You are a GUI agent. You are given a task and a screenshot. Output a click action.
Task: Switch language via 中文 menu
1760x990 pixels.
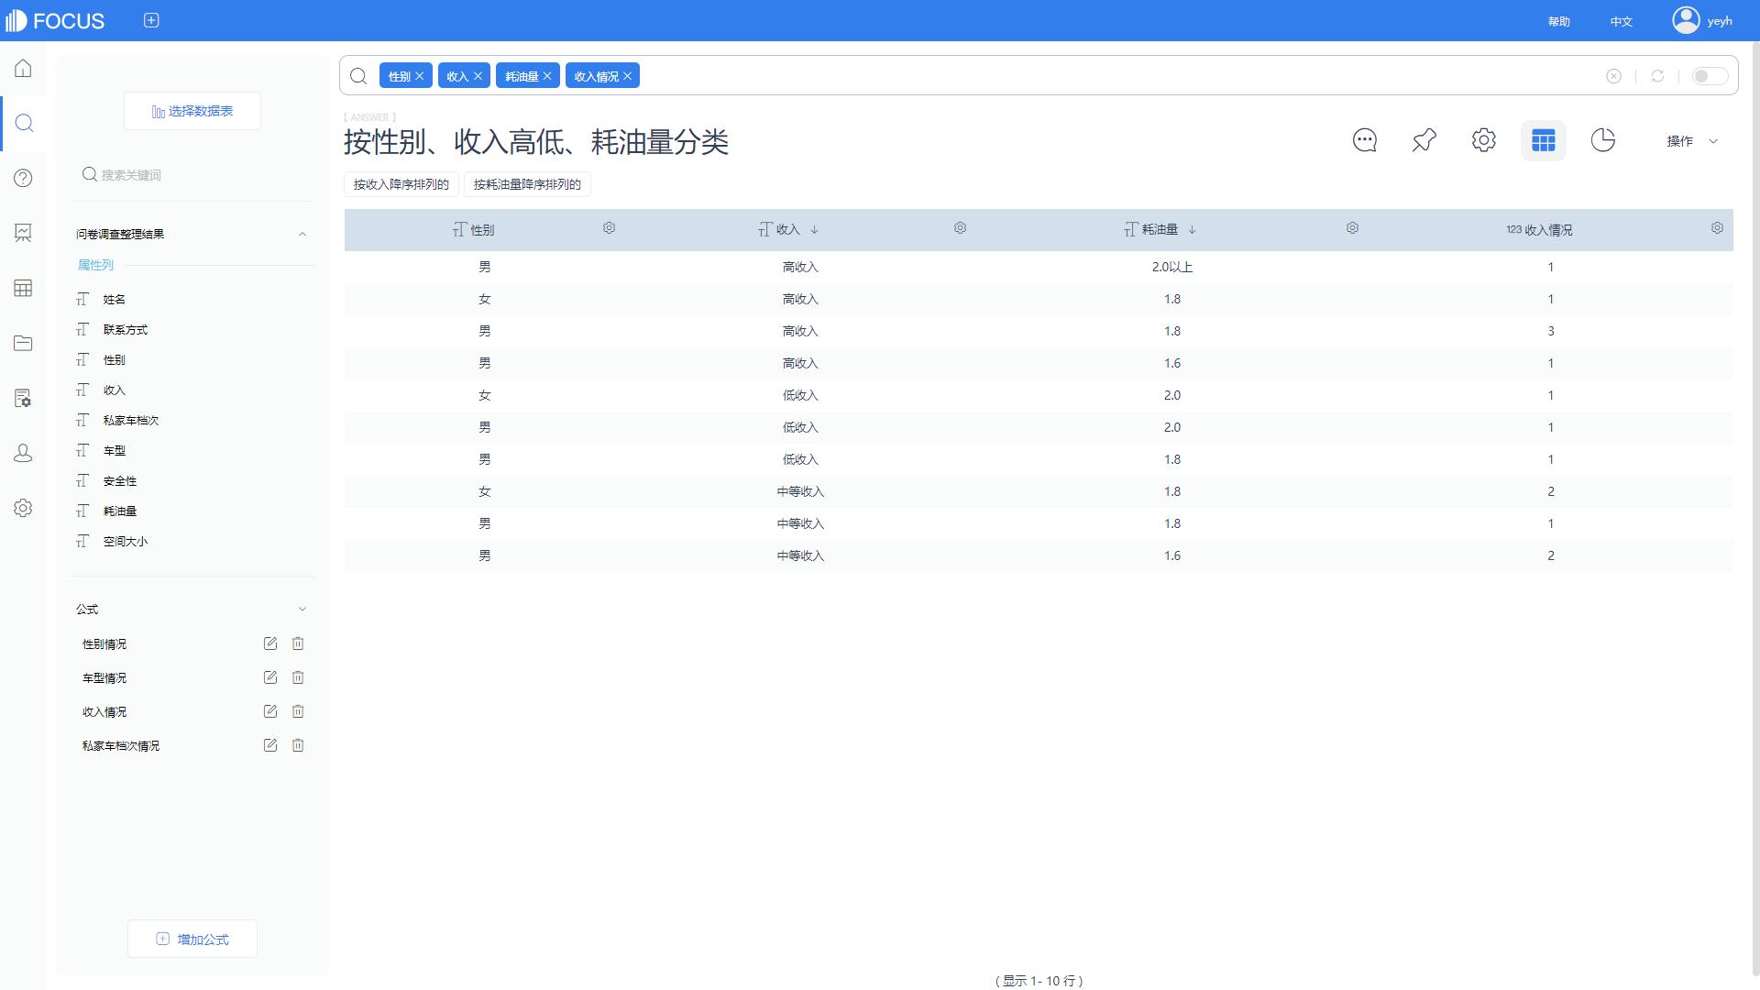click(1621, 21)
